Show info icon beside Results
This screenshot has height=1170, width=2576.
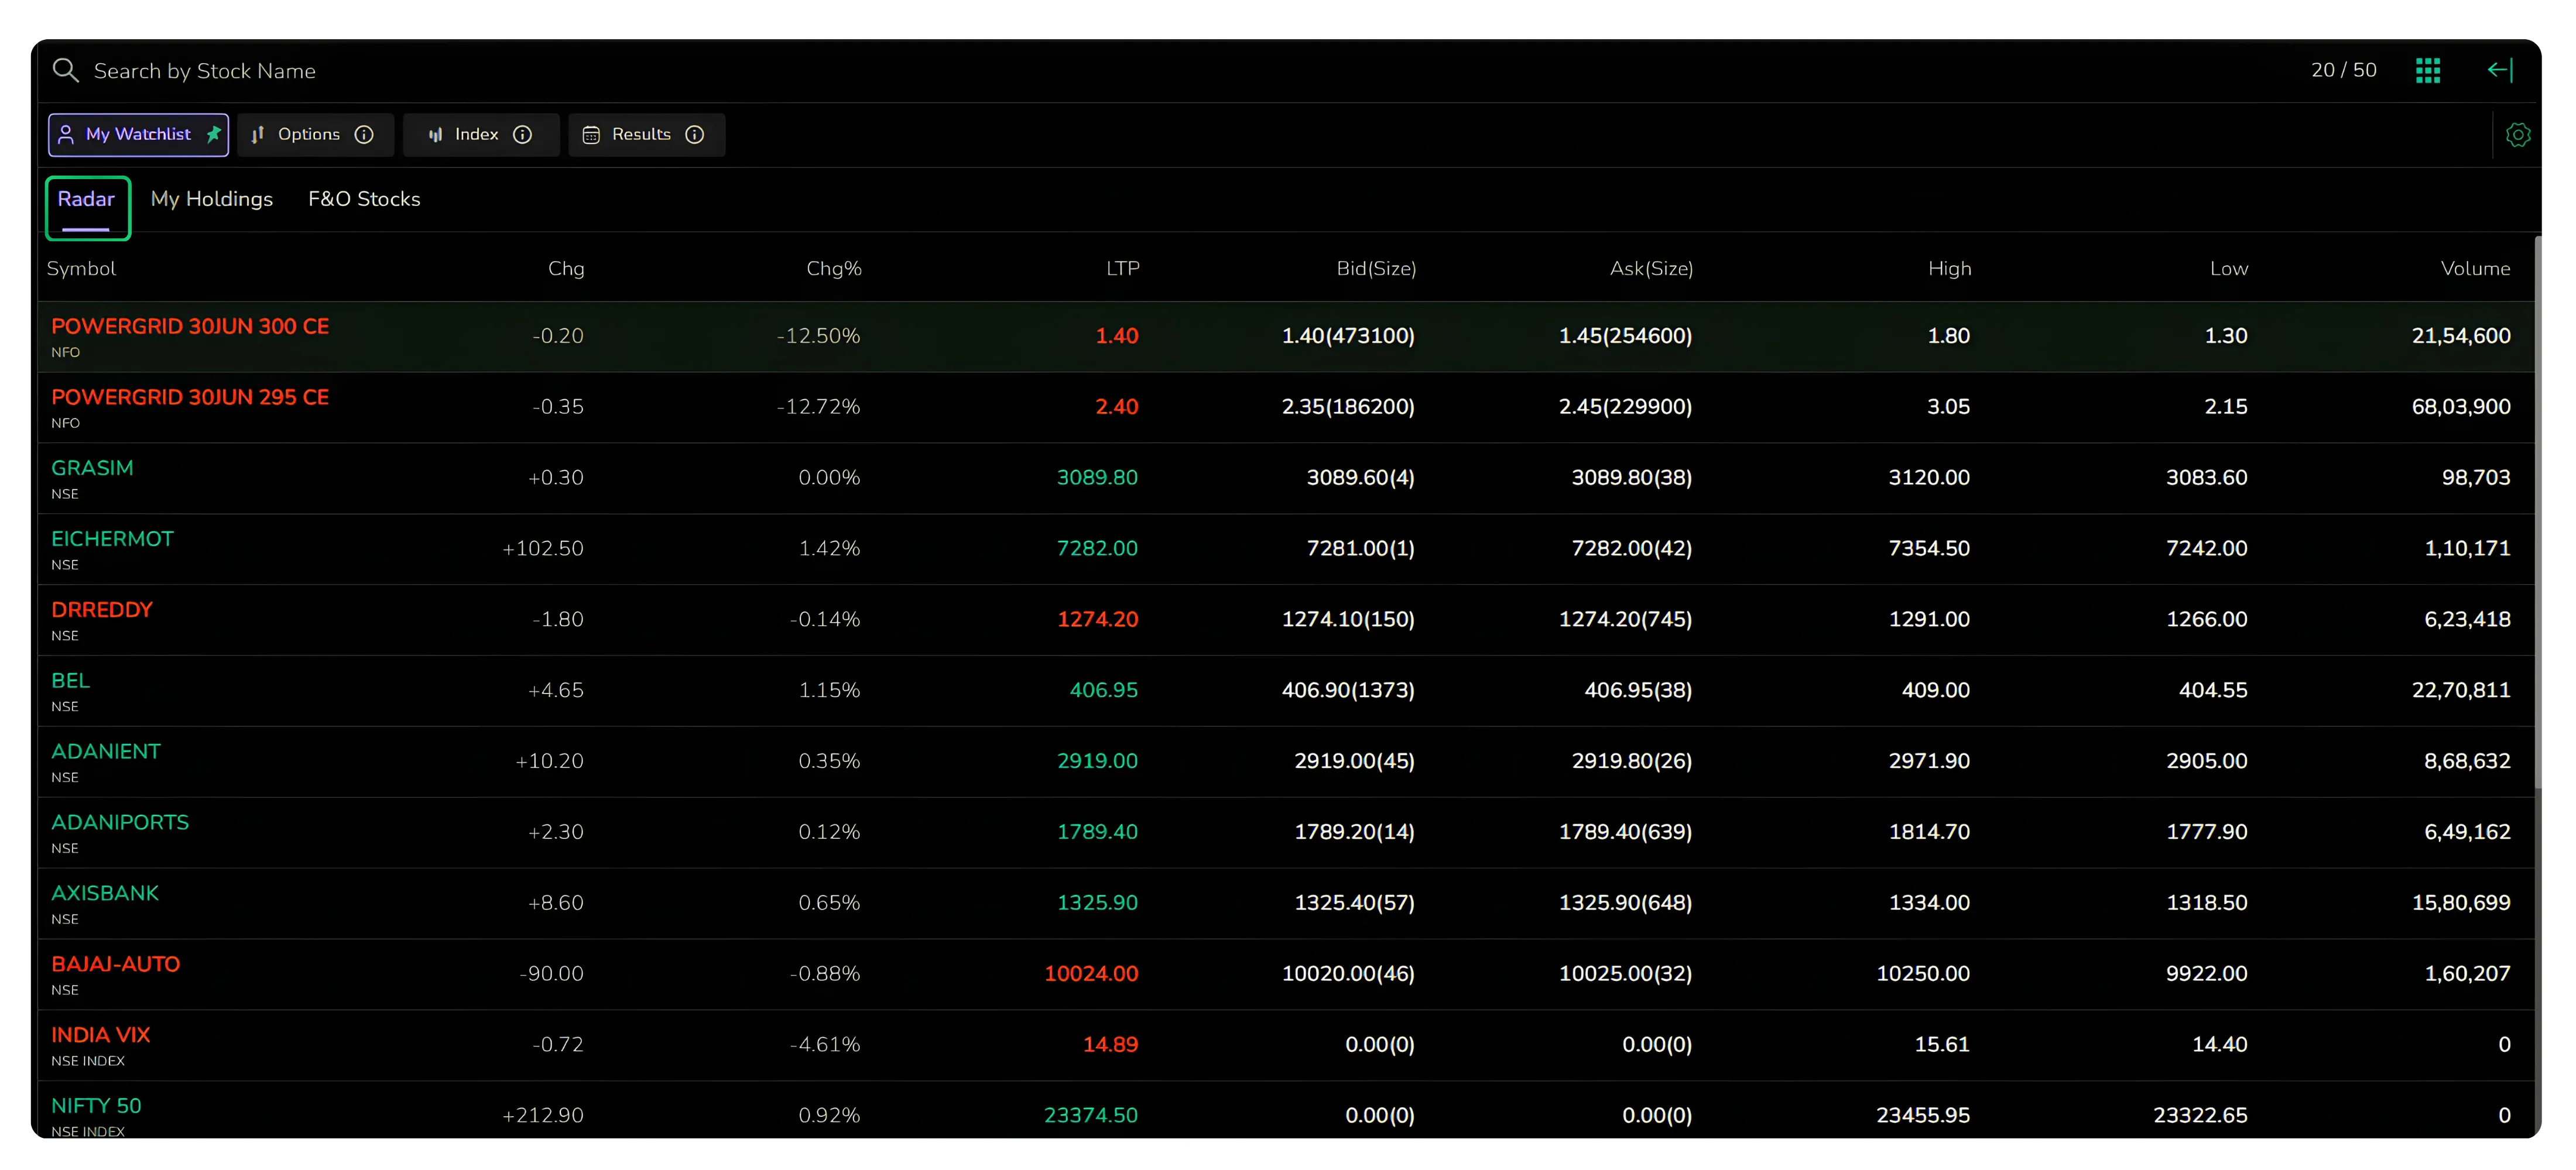[x=694, y=135]
